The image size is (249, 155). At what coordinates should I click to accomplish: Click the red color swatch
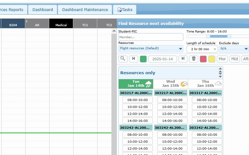[x=203, y=59]
